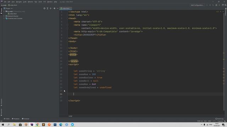Open the Window menu
Screen dimensions: 227x127
(50, 2)
